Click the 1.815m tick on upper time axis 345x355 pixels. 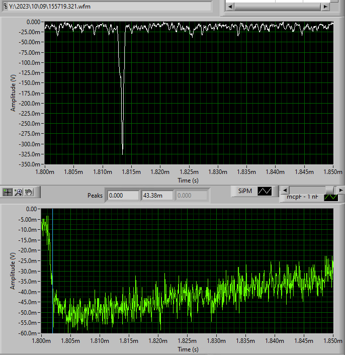(131, 172)
